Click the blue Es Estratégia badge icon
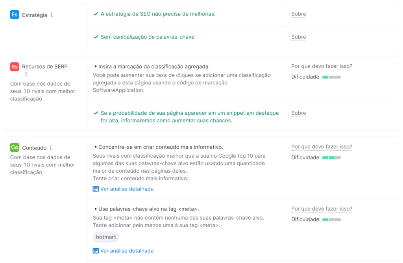Image resolution: width=403 pixels, height=263 pixels. click(15, 15)
